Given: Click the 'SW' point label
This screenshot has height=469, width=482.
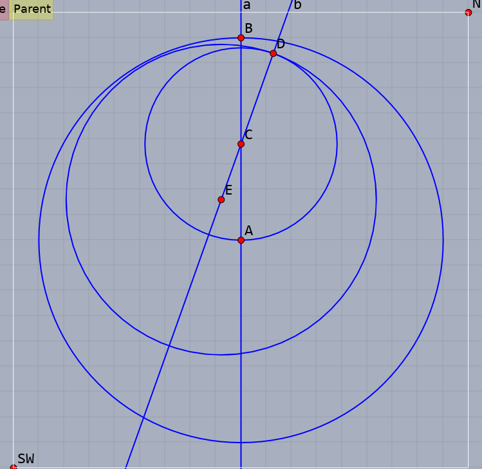Looking at the screenshot, I should (26, 459).
